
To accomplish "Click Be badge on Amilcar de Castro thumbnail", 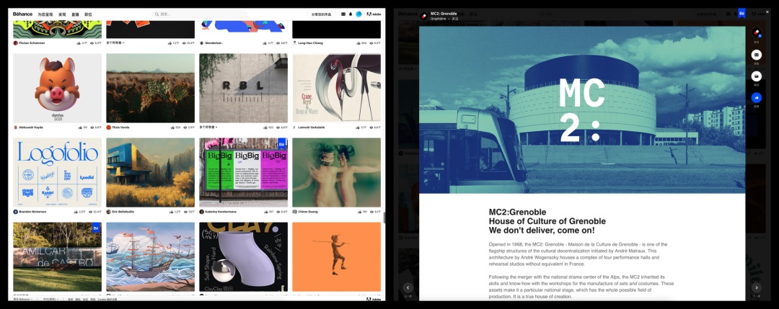I will point(96,228).
